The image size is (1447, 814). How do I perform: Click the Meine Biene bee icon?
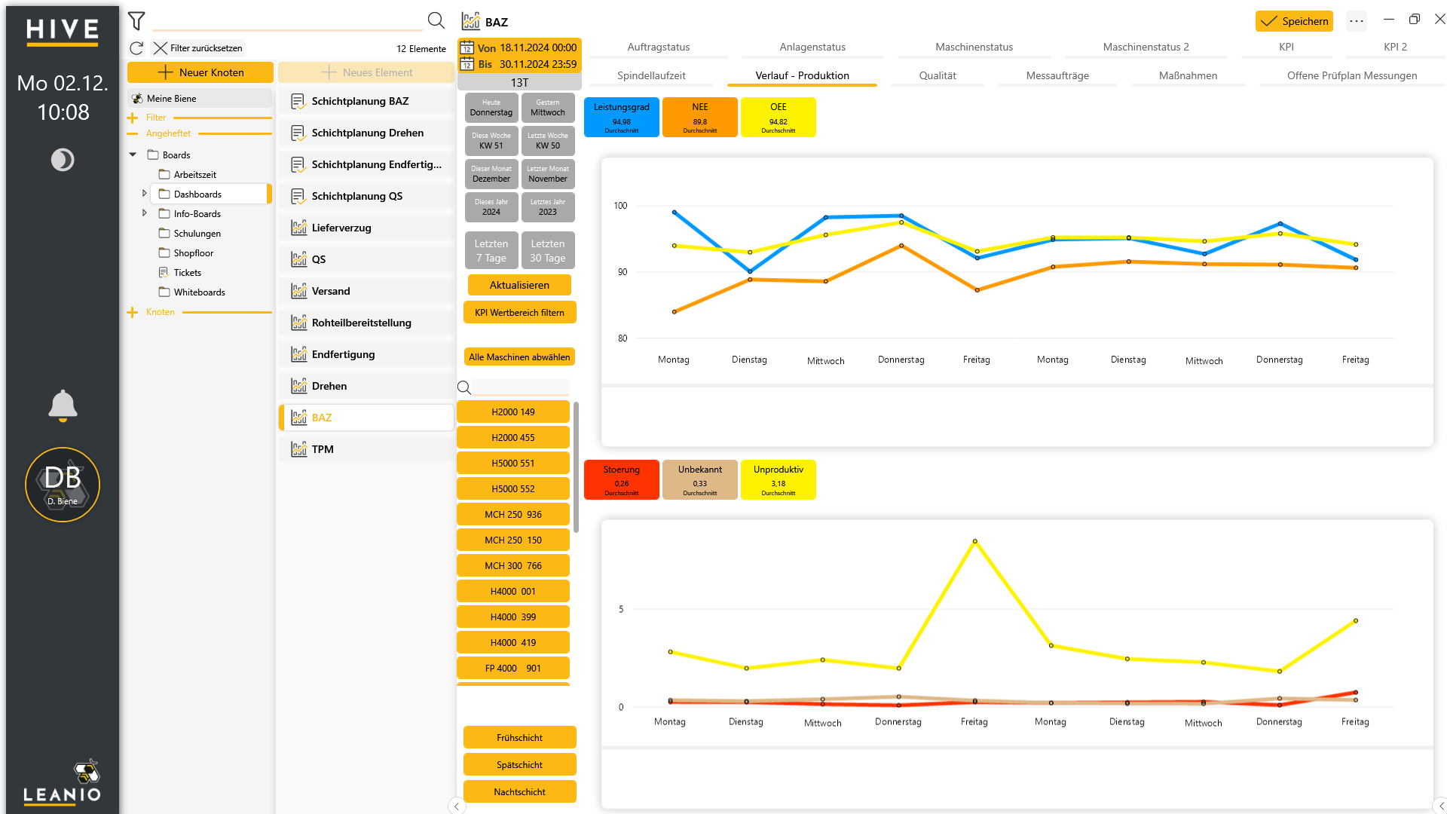[x=137, y=99]
